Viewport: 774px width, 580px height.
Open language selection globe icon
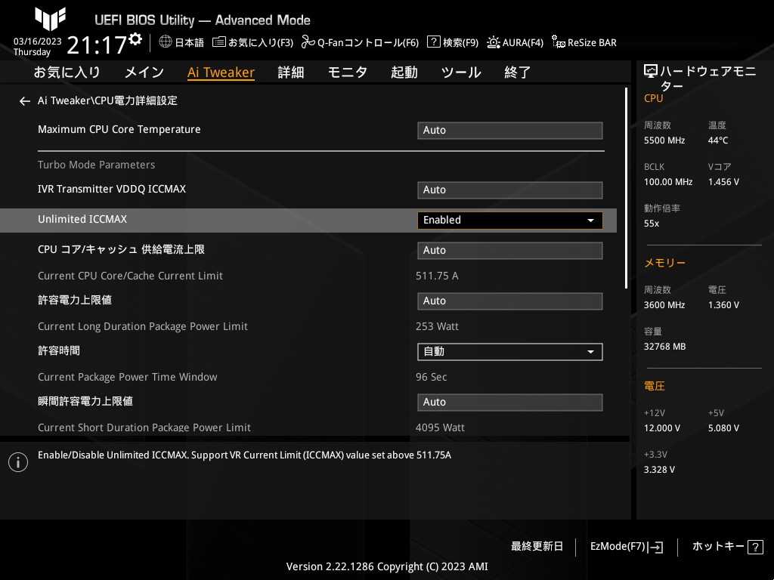point(166,42)
